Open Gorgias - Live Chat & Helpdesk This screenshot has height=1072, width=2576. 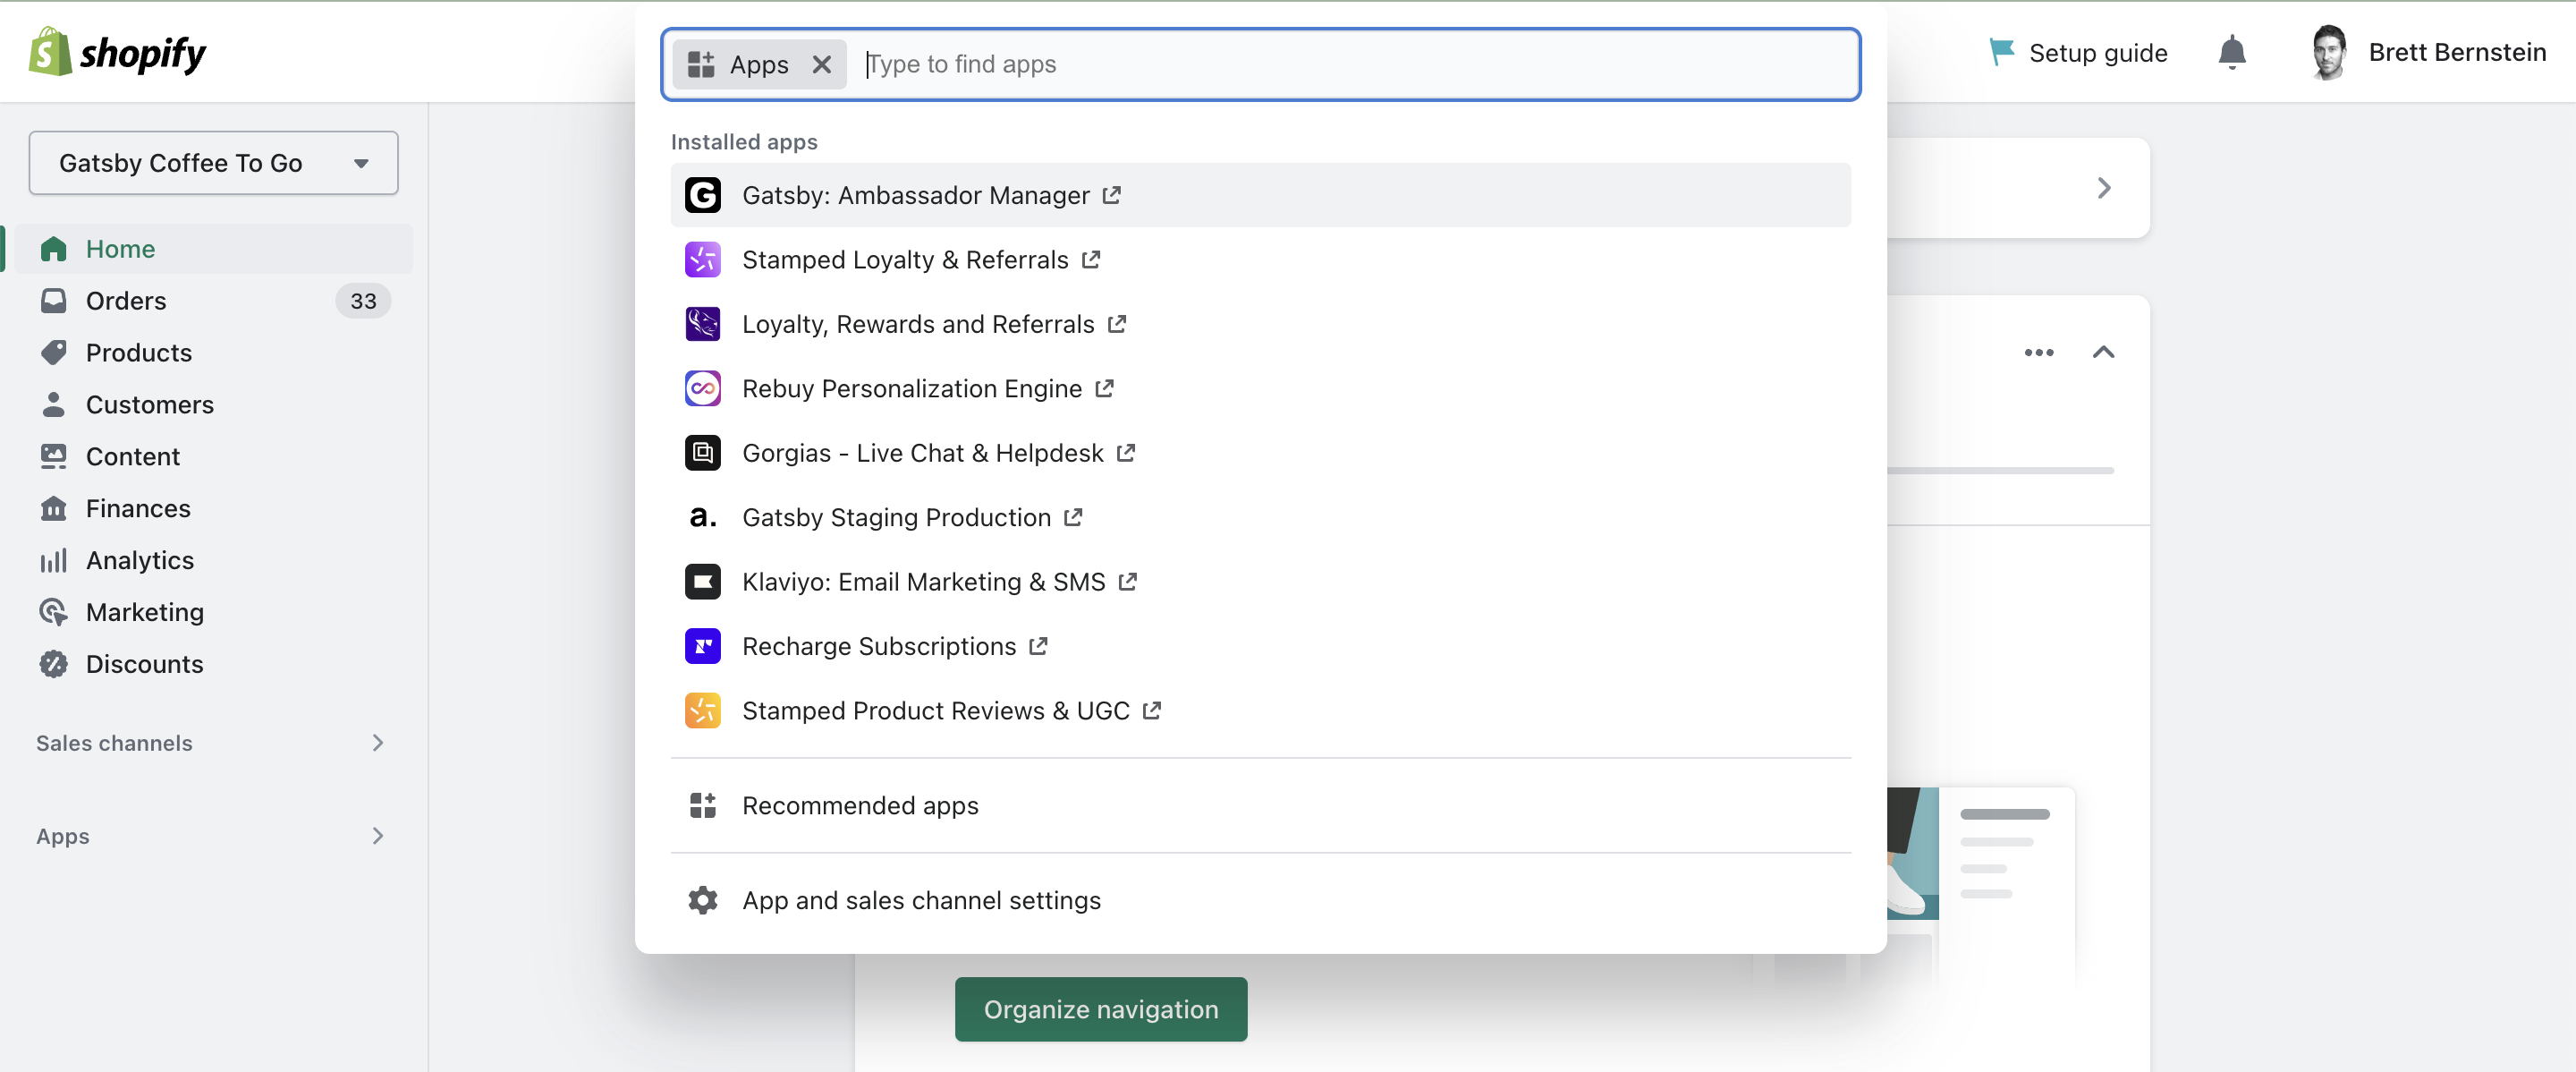tap(1260, 453)
